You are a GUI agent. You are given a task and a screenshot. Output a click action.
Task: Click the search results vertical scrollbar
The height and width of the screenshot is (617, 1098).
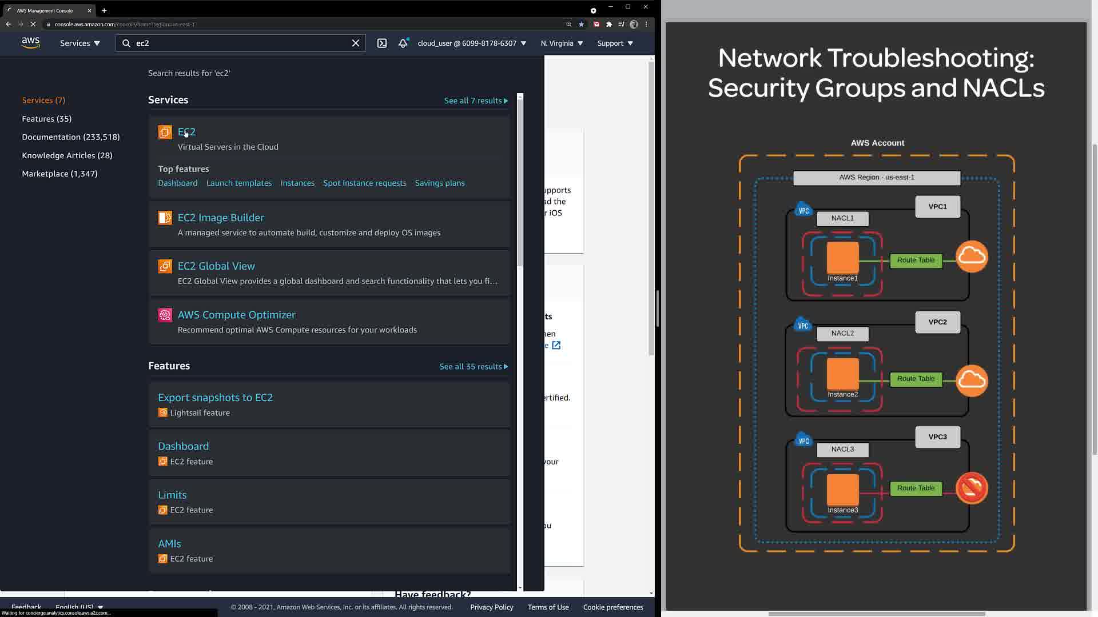(x=520, y=183)
